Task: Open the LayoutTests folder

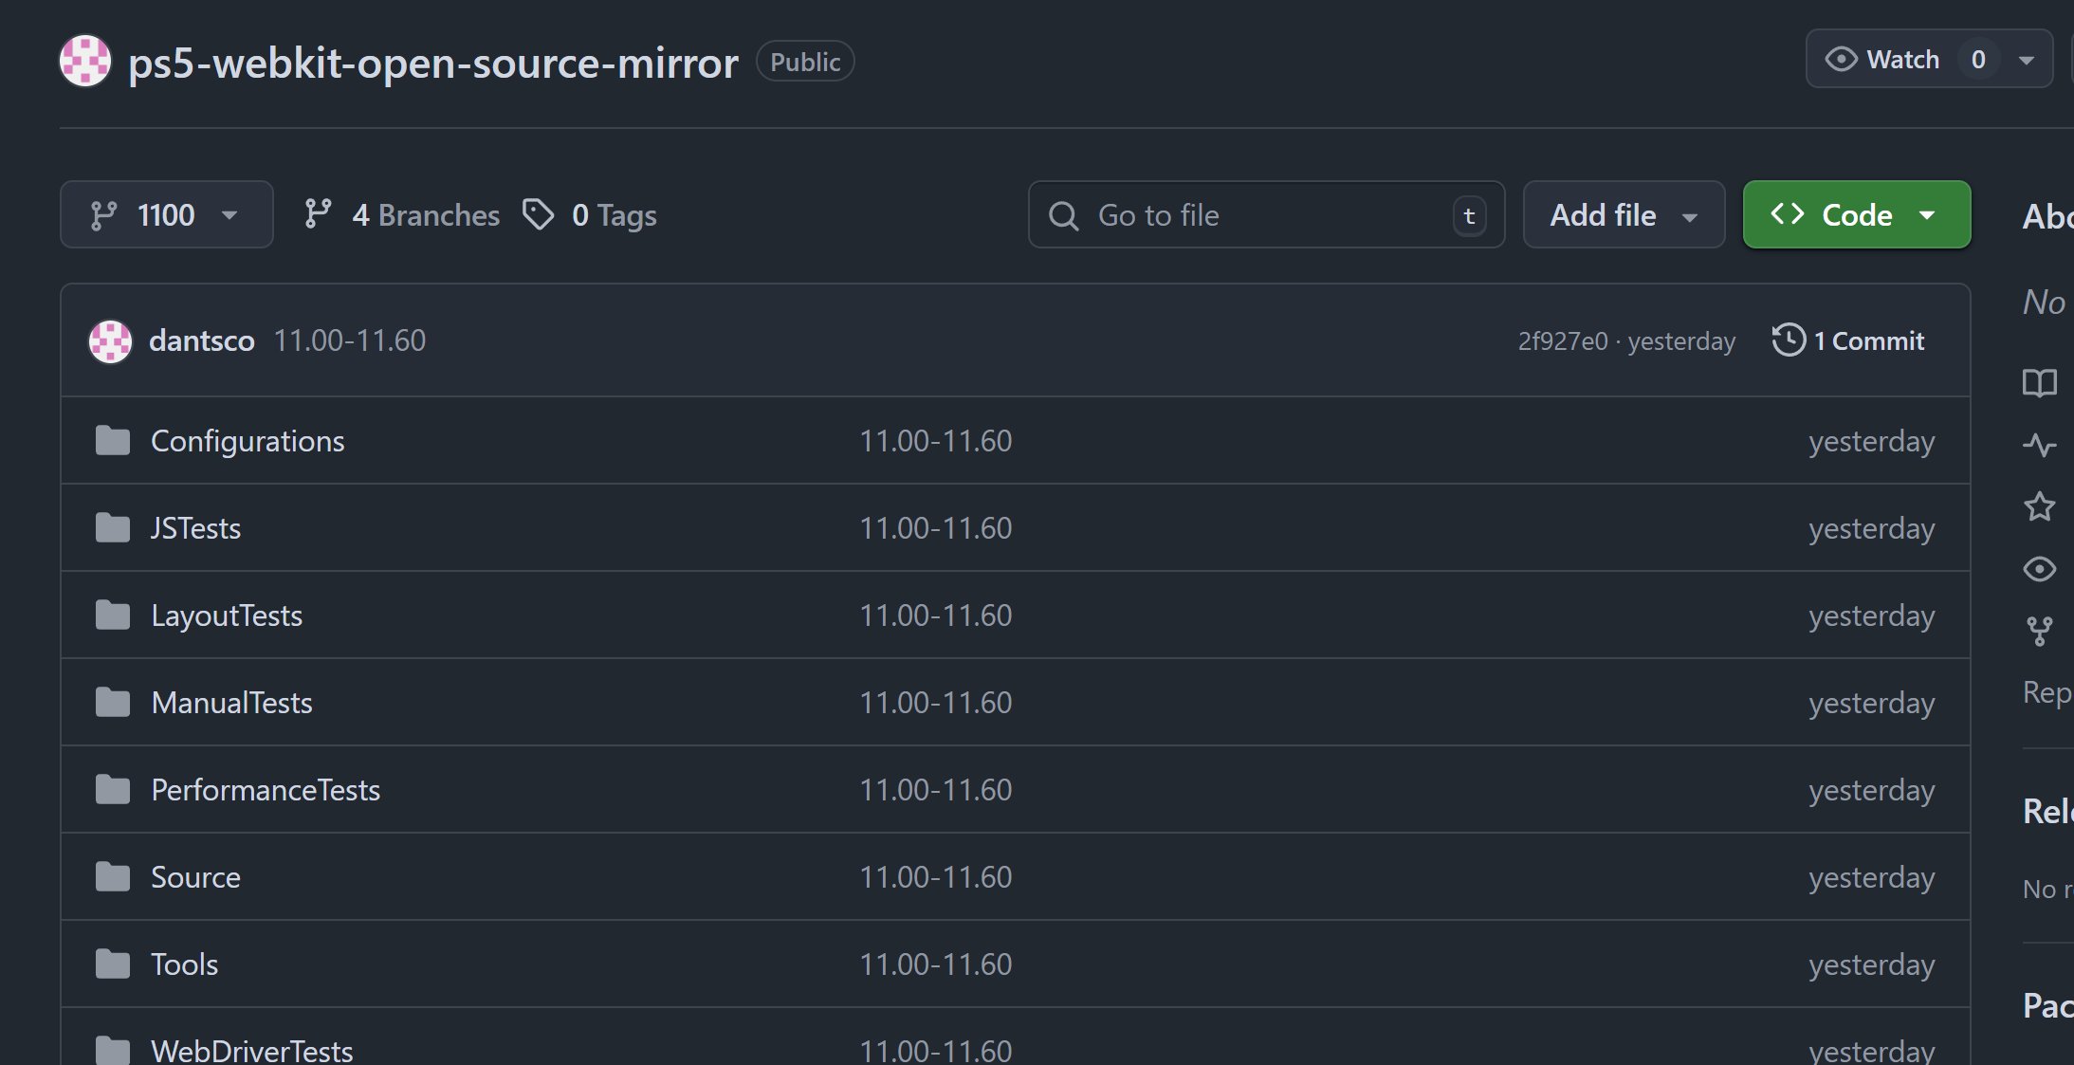Action: (227, 615)
